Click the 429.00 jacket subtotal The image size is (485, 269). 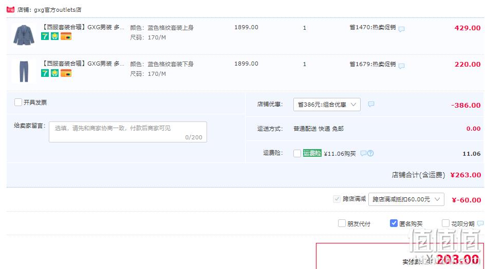(468, 28)
